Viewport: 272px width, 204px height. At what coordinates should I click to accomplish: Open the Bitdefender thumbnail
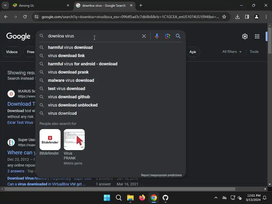50,140
